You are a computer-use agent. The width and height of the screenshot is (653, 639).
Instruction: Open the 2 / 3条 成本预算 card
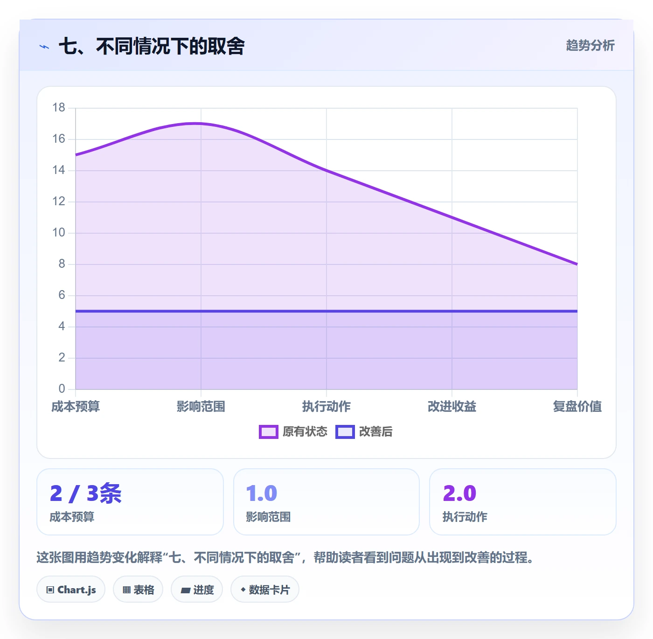pyautogui.click(x=130, y=502)
